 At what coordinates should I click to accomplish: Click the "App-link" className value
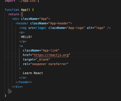[x=50, y=51]
